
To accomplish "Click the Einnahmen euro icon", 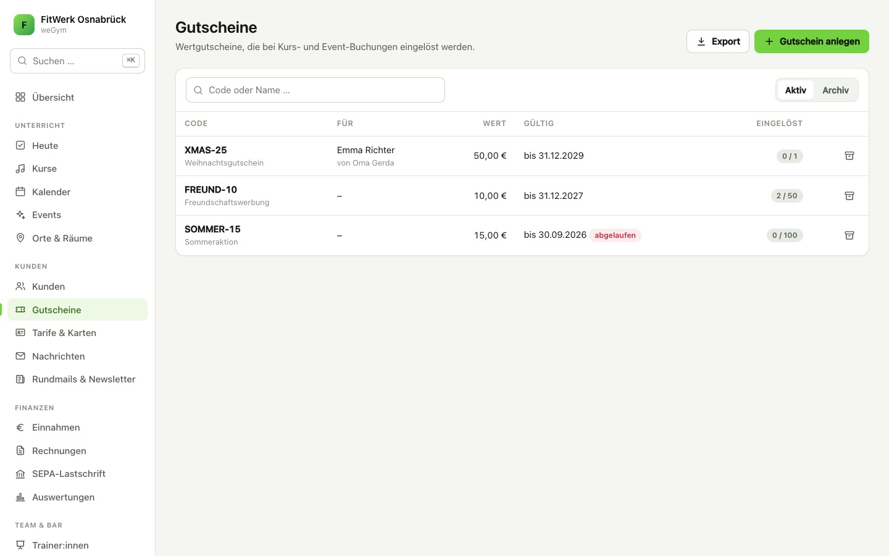I will tap(20, 428).
